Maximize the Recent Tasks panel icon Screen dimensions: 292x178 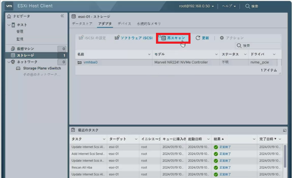285,130
